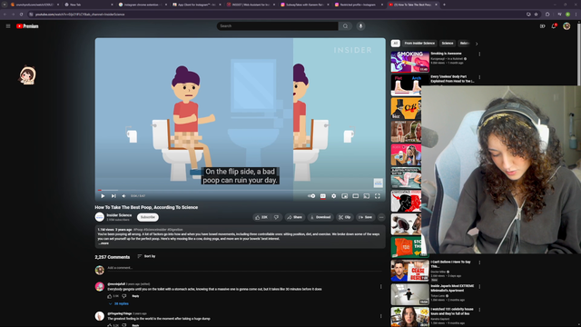The width and height of the screenshot is (581, 327).
Task: Dislike the video
Action: pos(276,217)
